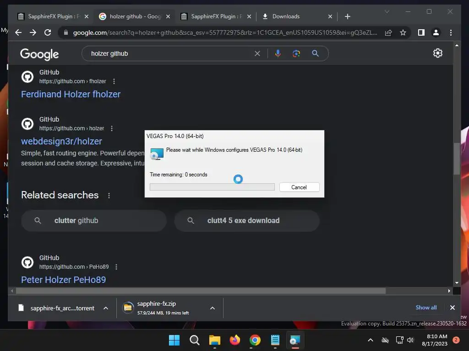Search for clutter github

93,221
